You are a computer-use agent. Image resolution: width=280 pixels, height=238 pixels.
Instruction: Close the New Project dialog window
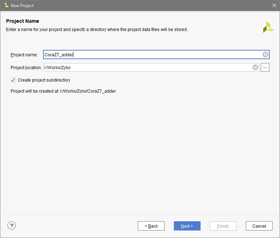274,6
